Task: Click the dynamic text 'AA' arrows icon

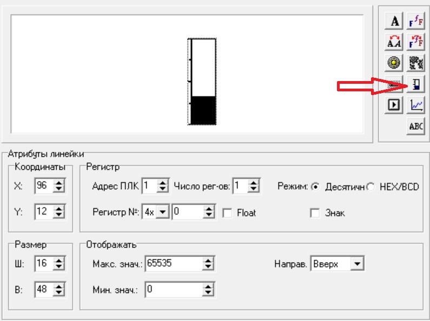Action: tap(395, 42)
